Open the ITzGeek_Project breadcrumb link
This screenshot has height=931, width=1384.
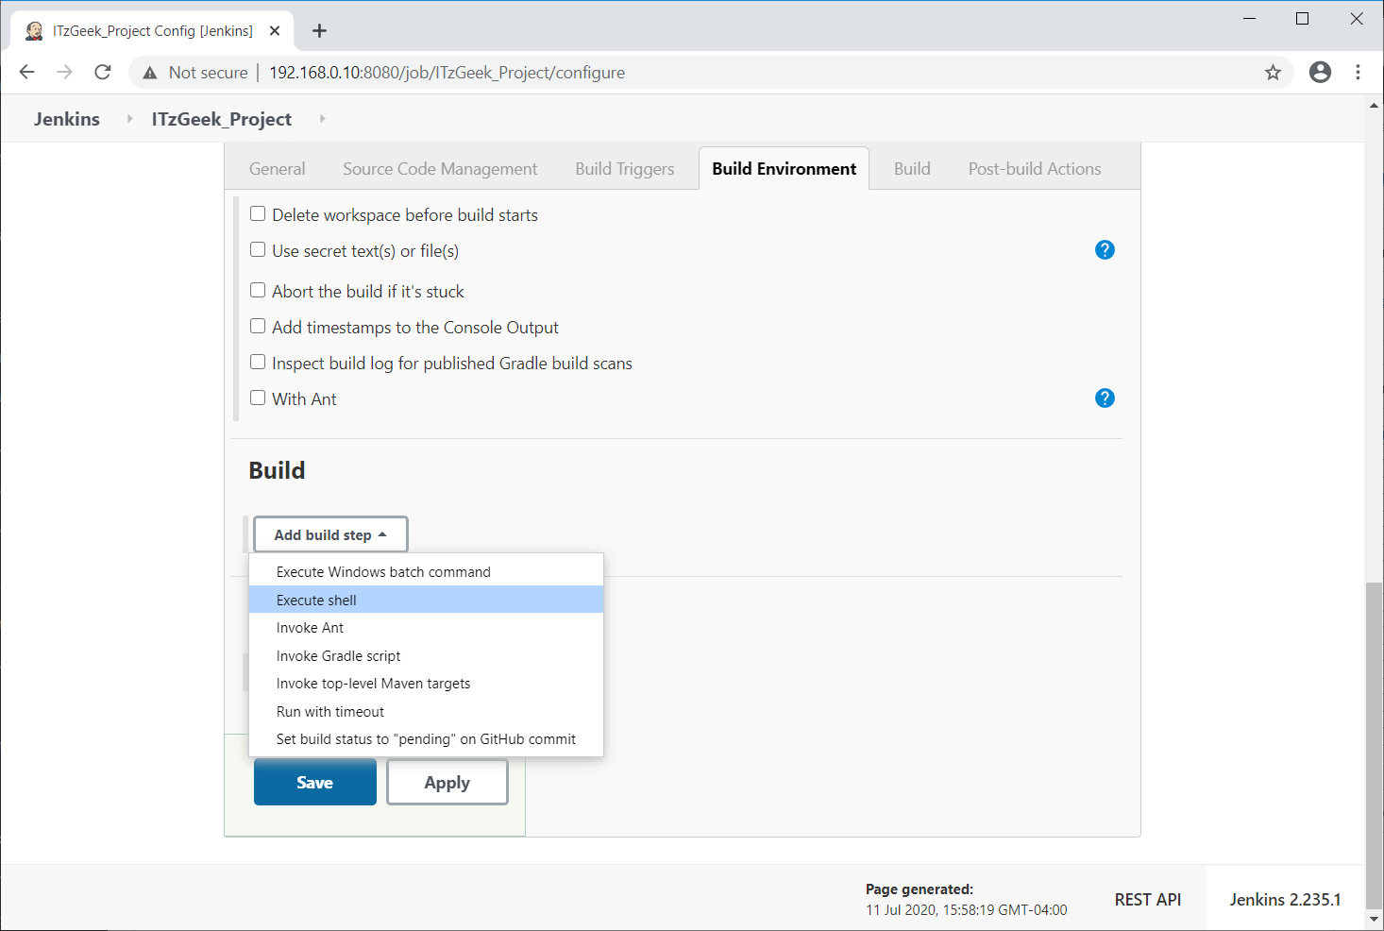pyautogui.click(x=222, y=119)
